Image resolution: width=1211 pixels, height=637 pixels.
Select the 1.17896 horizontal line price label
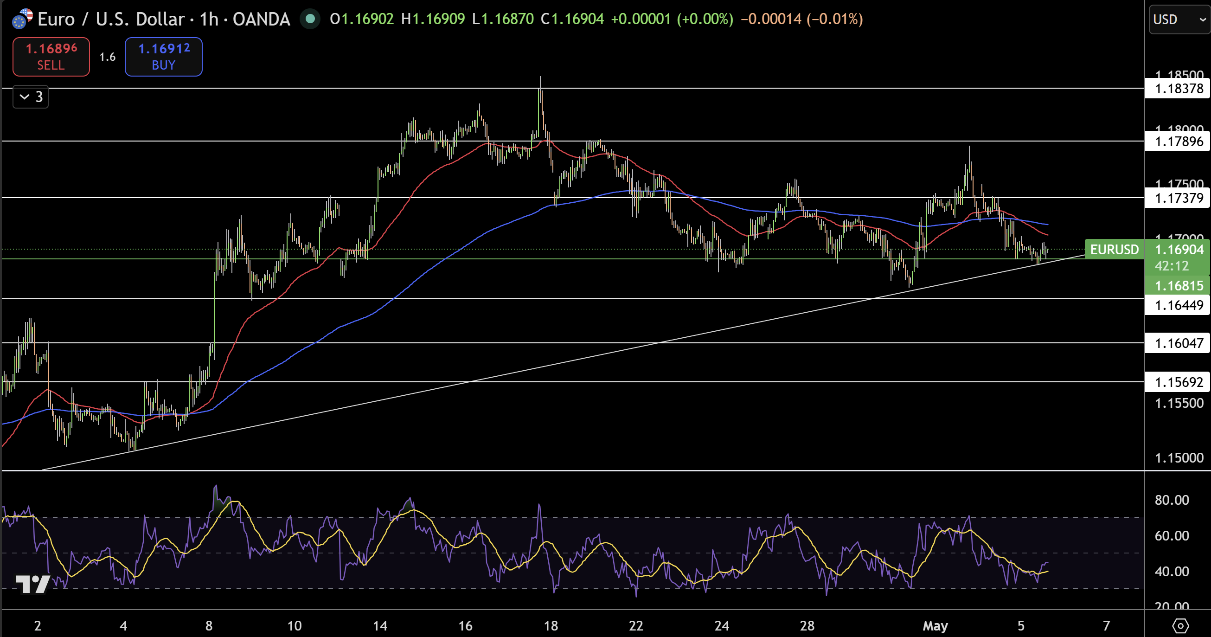tap(1177, 141)
